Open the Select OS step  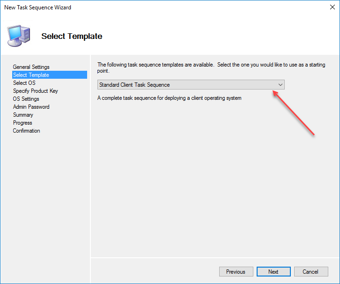coord(24,83)
